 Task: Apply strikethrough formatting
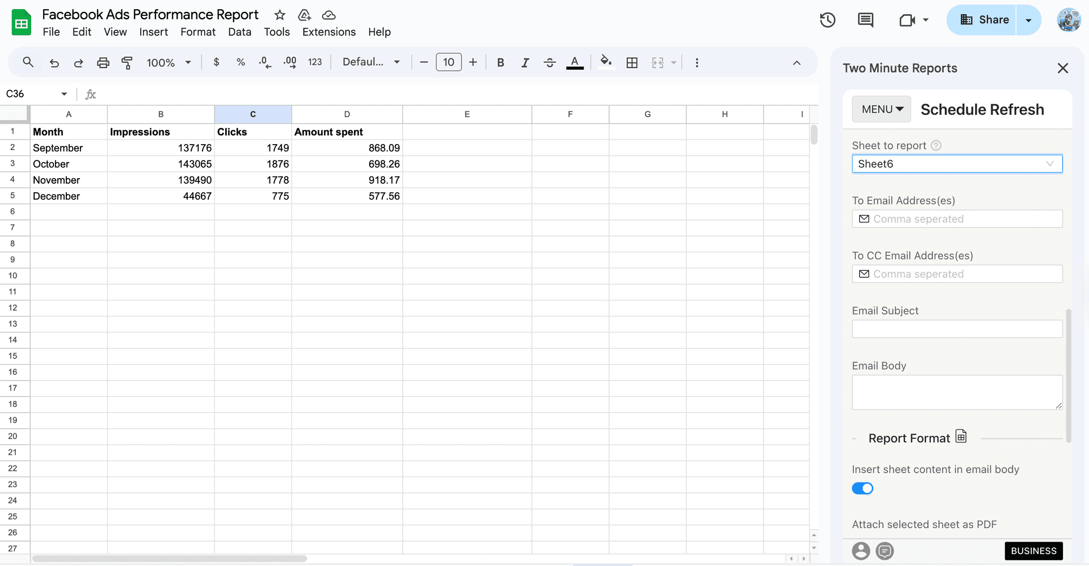pyautogui.click(x=549, y=62)
